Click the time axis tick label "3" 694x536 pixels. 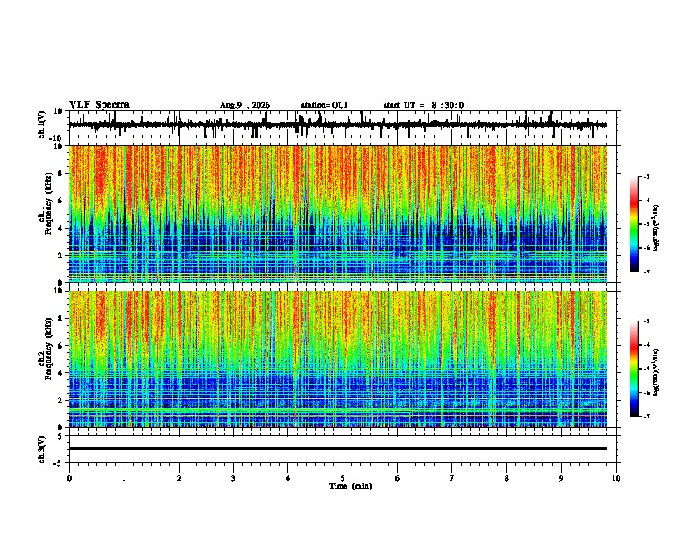pyautogui.click(x=233, y=478)
